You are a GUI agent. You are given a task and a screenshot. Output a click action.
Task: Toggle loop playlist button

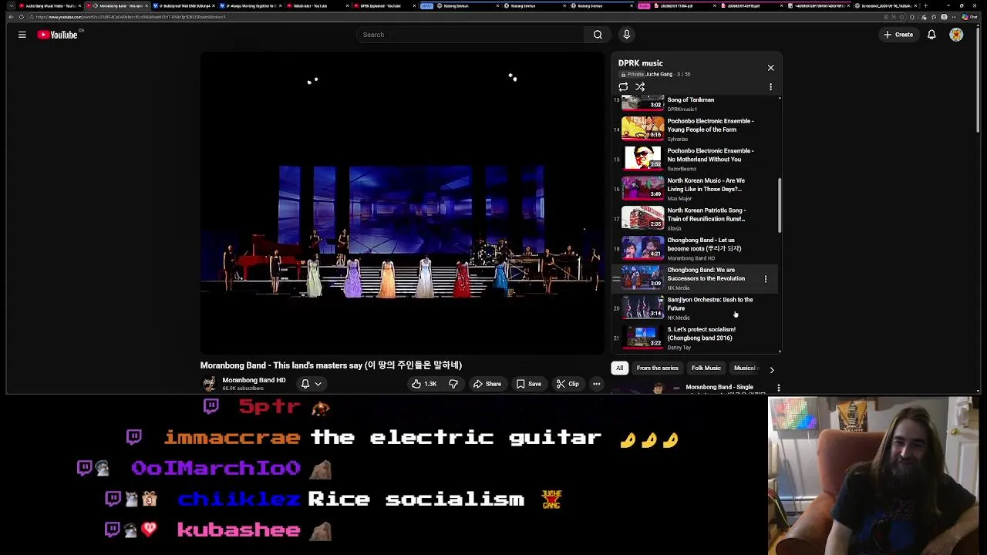click(x=623, y=87)
